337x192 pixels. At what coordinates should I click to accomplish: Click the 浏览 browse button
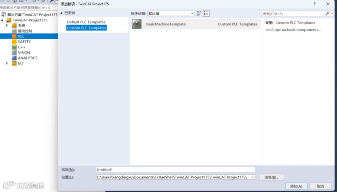(272, 177)
